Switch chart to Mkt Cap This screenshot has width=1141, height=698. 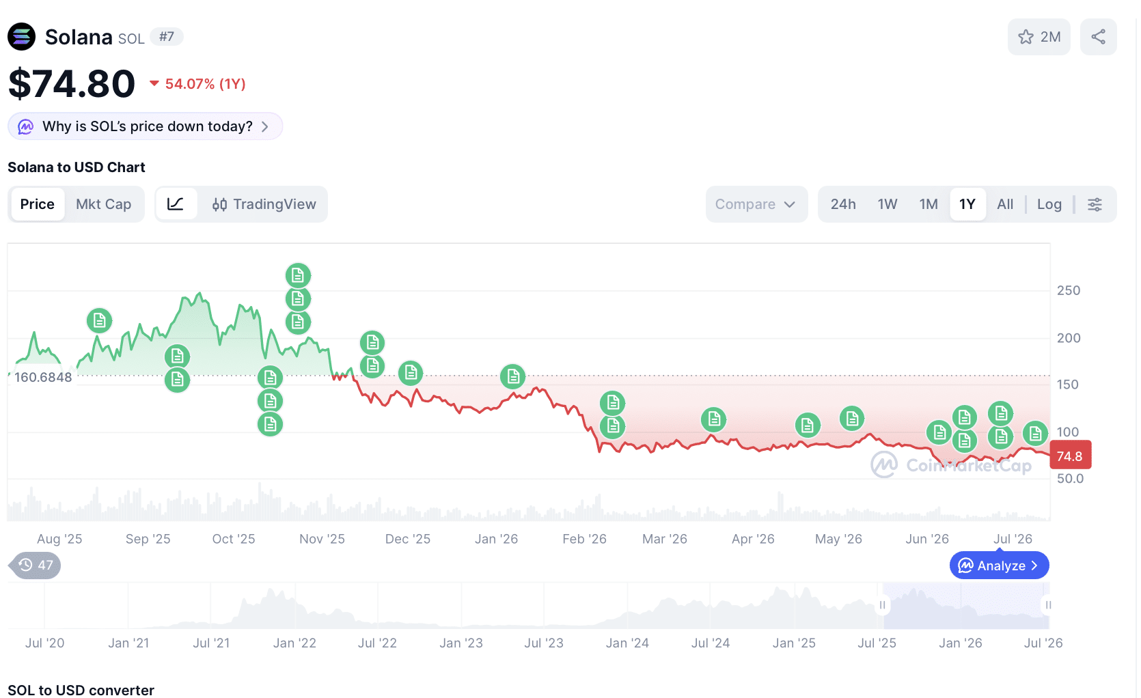(x=104, y=204)
